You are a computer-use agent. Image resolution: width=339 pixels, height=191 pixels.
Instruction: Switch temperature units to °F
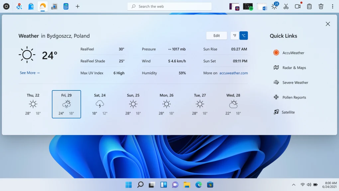point(235,36)
